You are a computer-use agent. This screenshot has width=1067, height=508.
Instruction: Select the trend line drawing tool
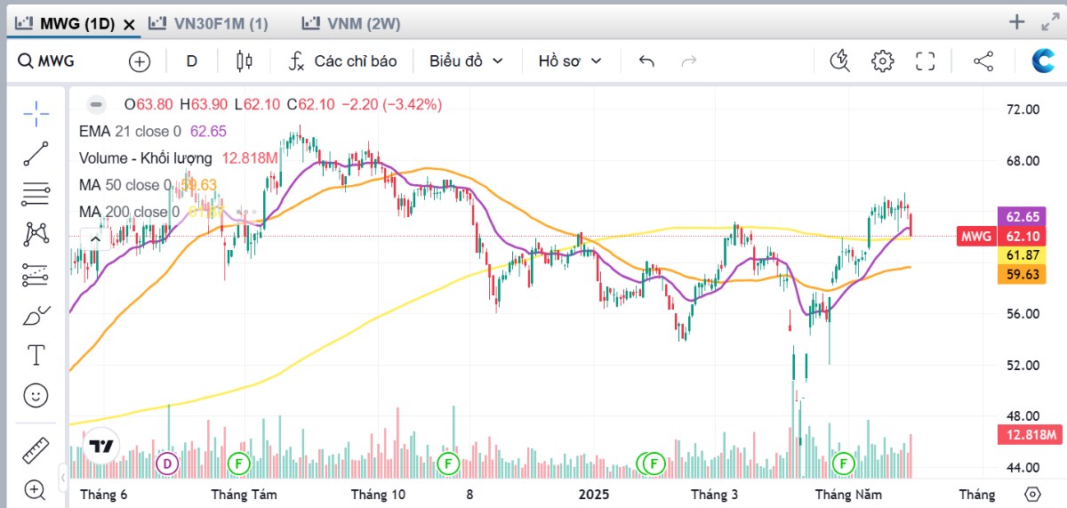36,154
